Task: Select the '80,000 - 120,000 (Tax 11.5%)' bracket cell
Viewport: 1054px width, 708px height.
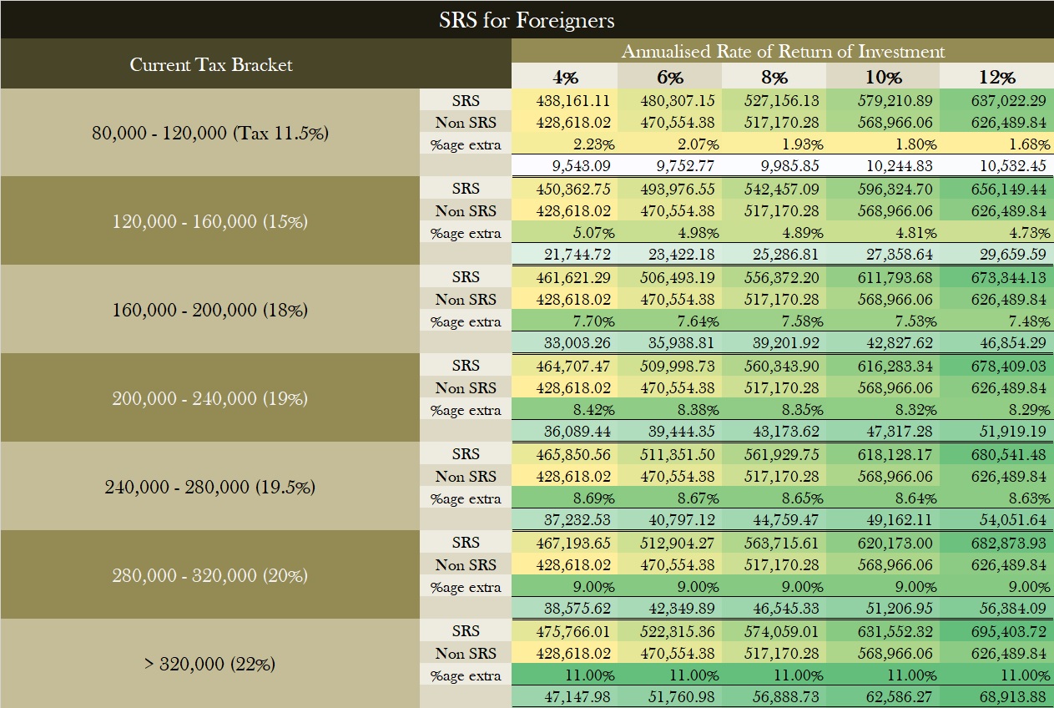Action: [x=210, y=133]
